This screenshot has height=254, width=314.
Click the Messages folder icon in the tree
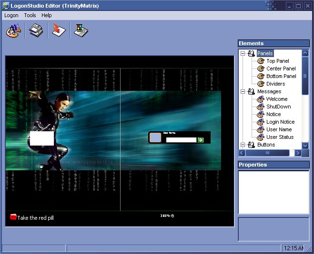[251, 91]
